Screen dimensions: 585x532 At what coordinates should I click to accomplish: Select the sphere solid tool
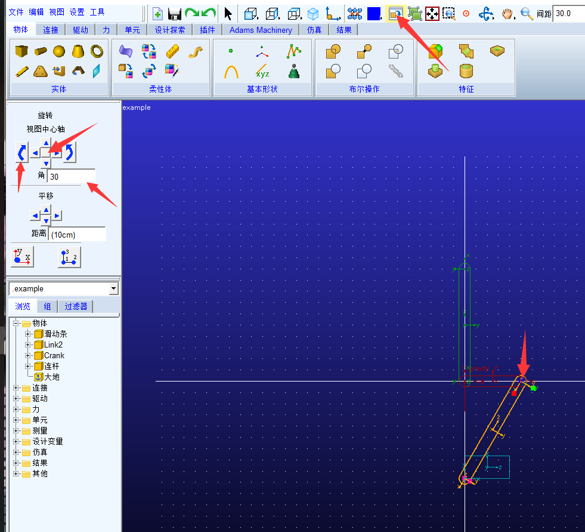pos(58,51)
